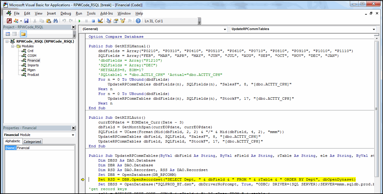This screenshot has width=383, height=194.
Task: Click the View Object icon in Project pane
Action: coord(14,34)
